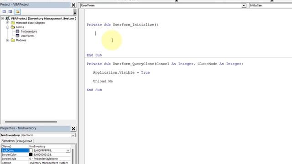
Task: Select the Forms folder label
Action: coord(20,27)
